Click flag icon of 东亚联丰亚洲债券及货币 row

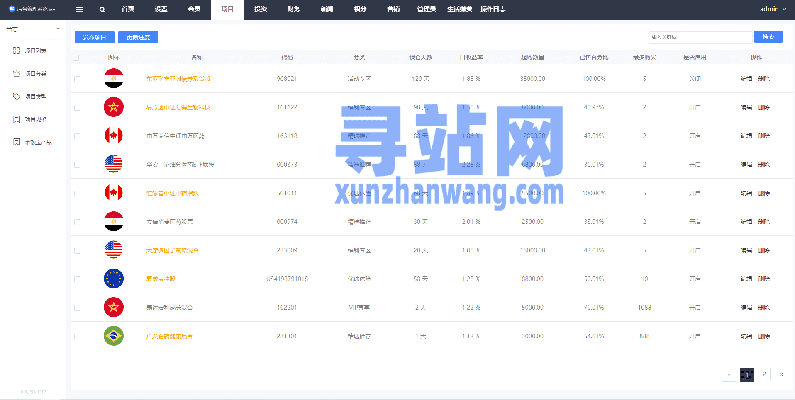click(114, 78)
